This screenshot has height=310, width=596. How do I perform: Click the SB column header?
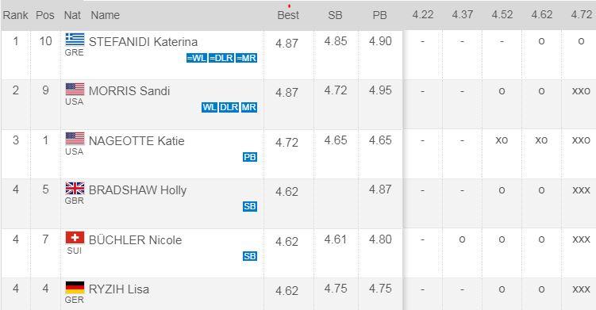[x=335, y=15]
